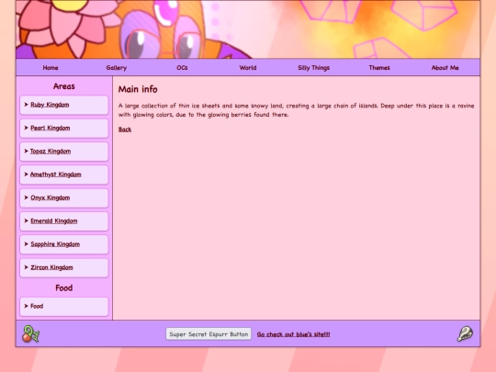The height and width of the screenshot is (372, 496).
Task: Visit the About Me page
Action: (445, 68)
